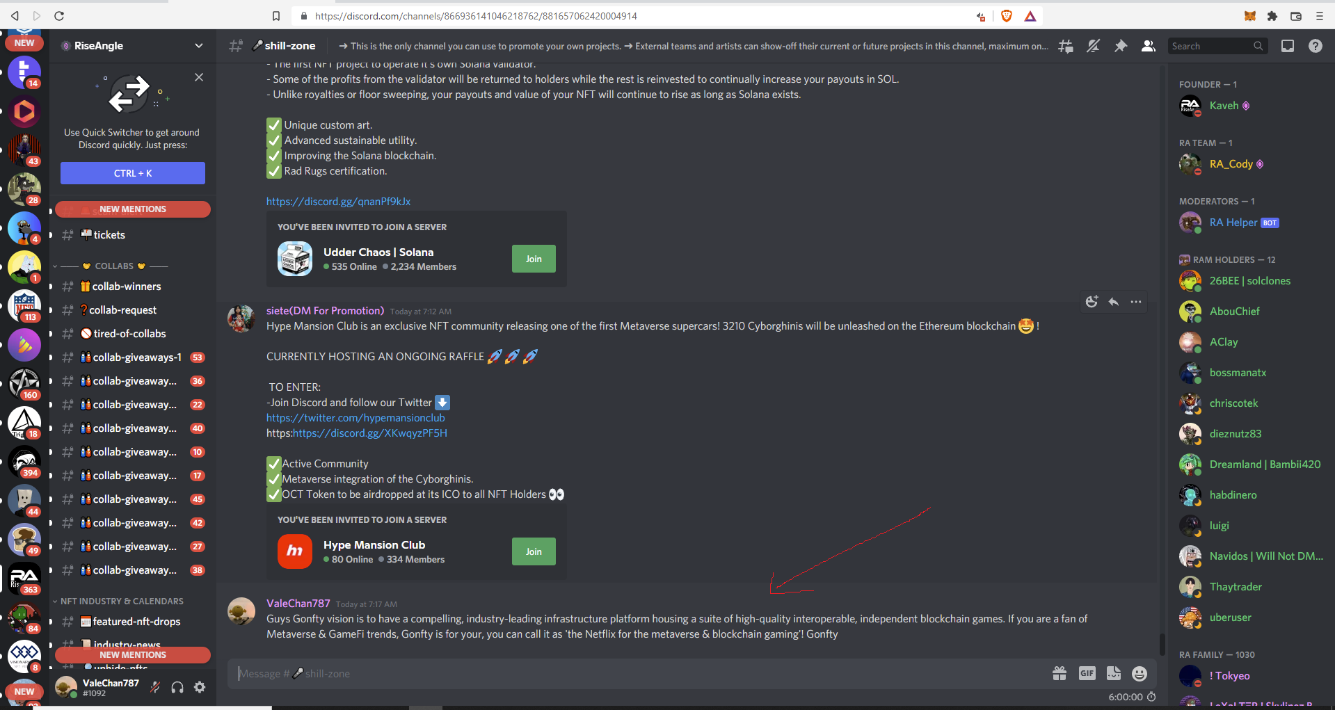Open the GIF picker

click(x=1087, y=673)
